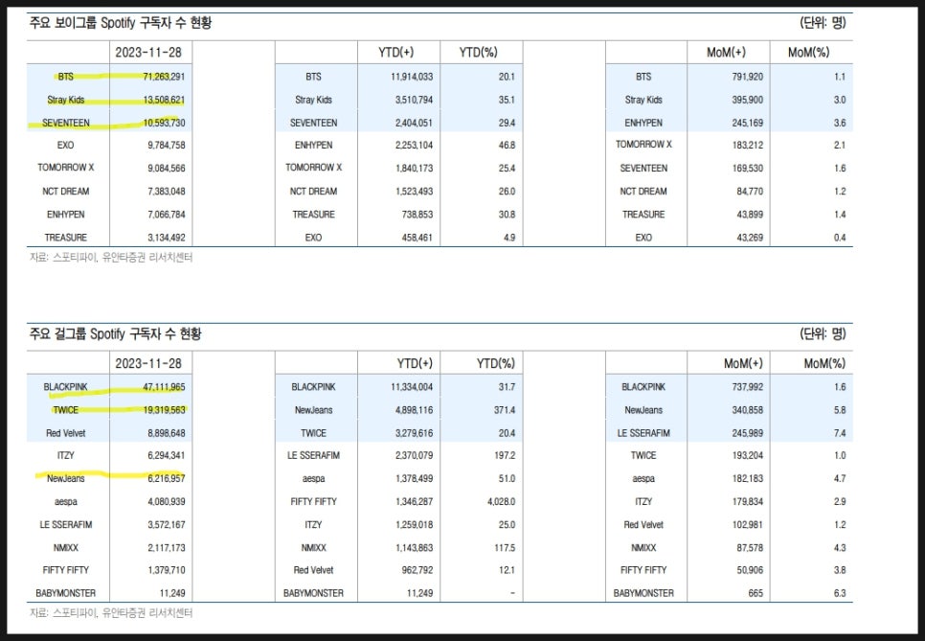
Task: Click EXO YTD increase 458,461
Action: 417,238
